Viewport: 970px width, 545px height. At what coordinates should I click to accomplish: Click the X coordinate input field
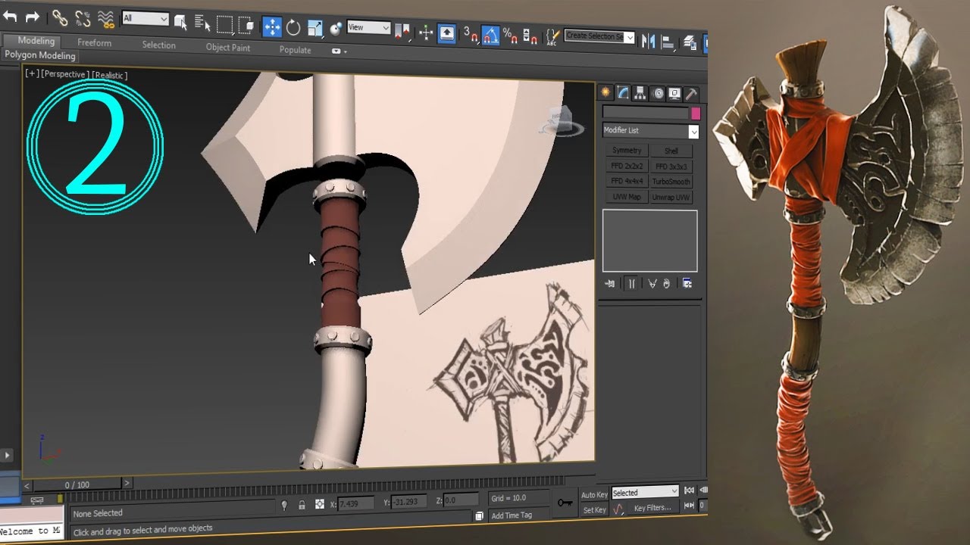357,503
